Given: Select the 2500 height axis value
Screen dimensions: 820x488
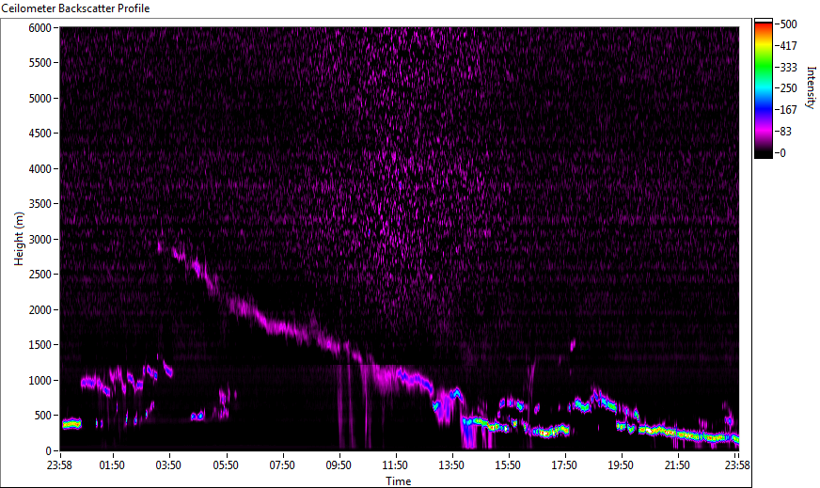Looking at the screenshot, I should 39,275.
